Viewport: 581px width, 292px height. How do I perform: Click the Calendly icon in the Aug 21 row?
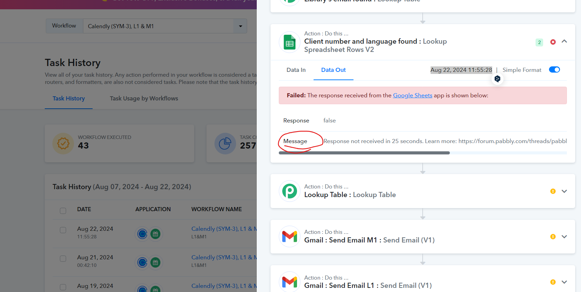(x=142, y=262)
